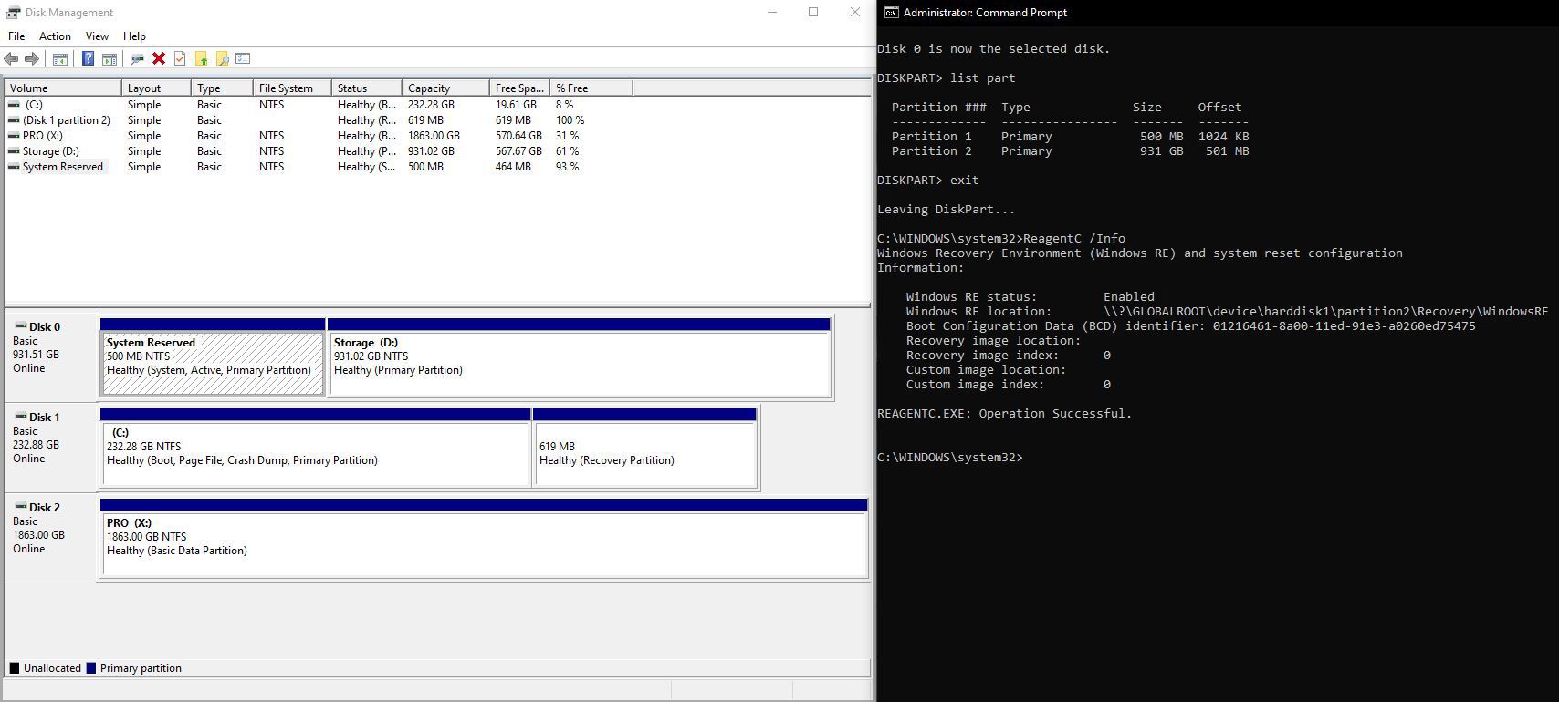Screen dimensions: 1559x702
Task: Click the Disk Management title bar icon
Action: click(14, 13)
